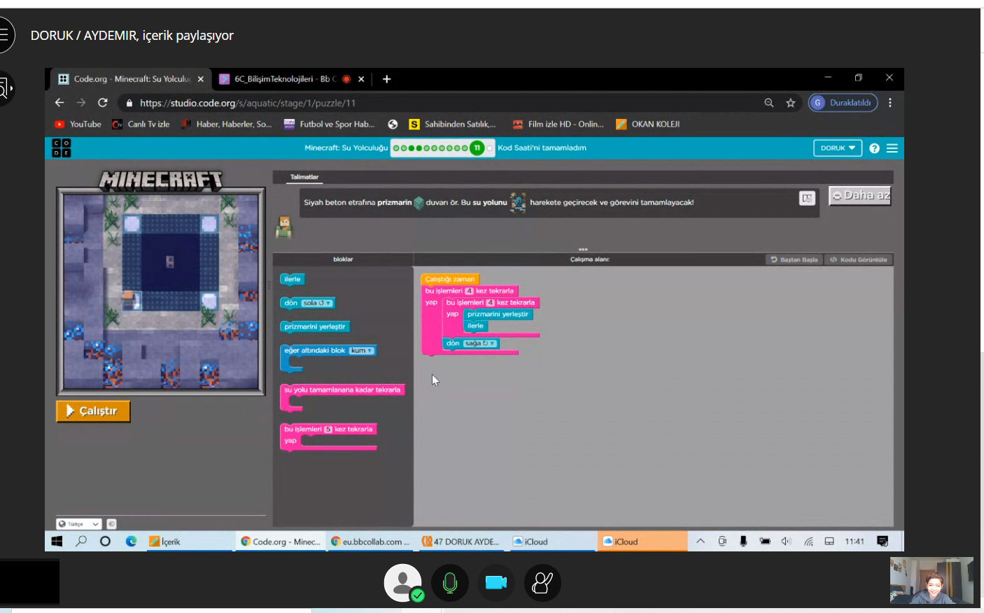Click the Code.org logo icon
The height and width of the screenshot is (613, 984).
tap(62, 148)
